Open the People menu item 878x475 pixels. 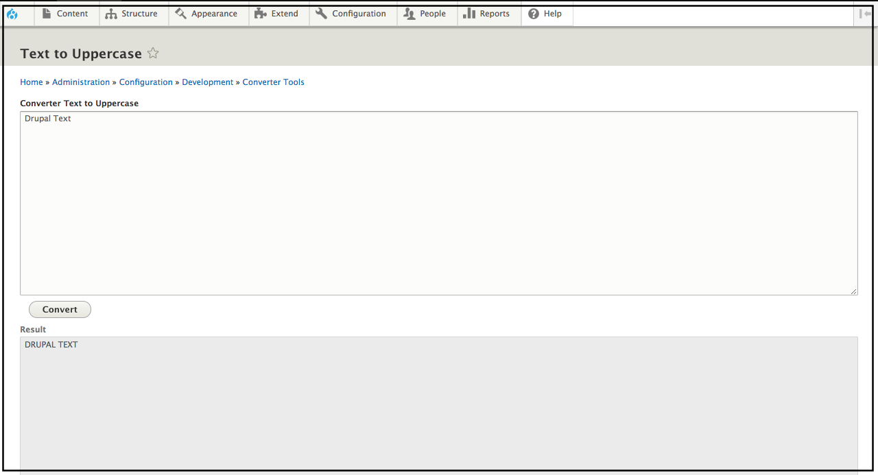tap(431, 13)
